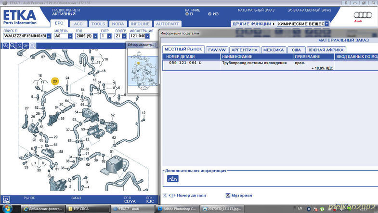Open Аргентина market tab

coord(245,50)
